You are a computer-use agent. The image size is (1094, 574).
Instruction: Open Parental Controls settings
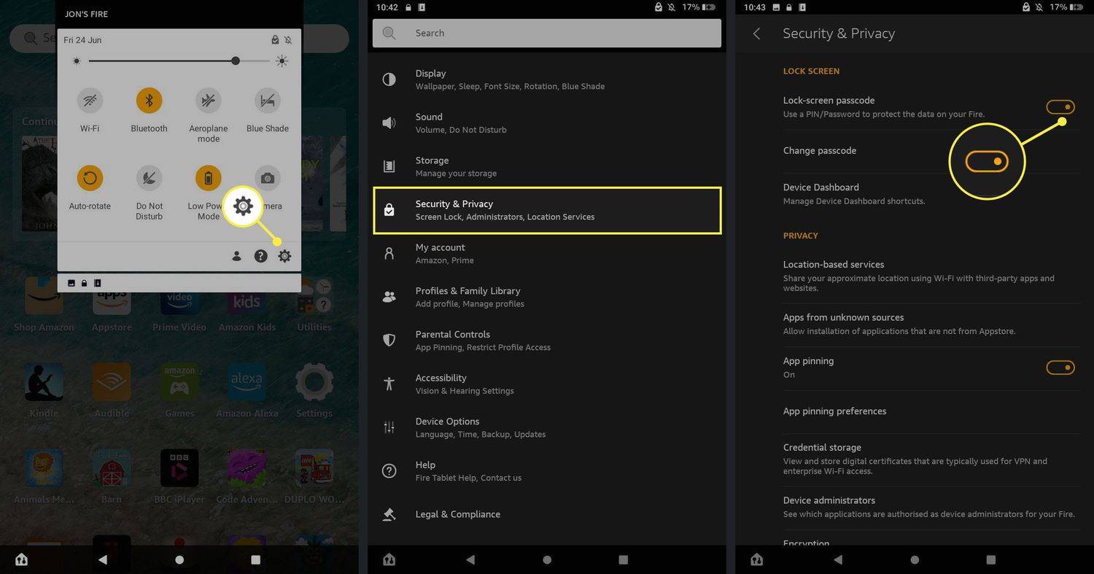(x=547, y=341)
